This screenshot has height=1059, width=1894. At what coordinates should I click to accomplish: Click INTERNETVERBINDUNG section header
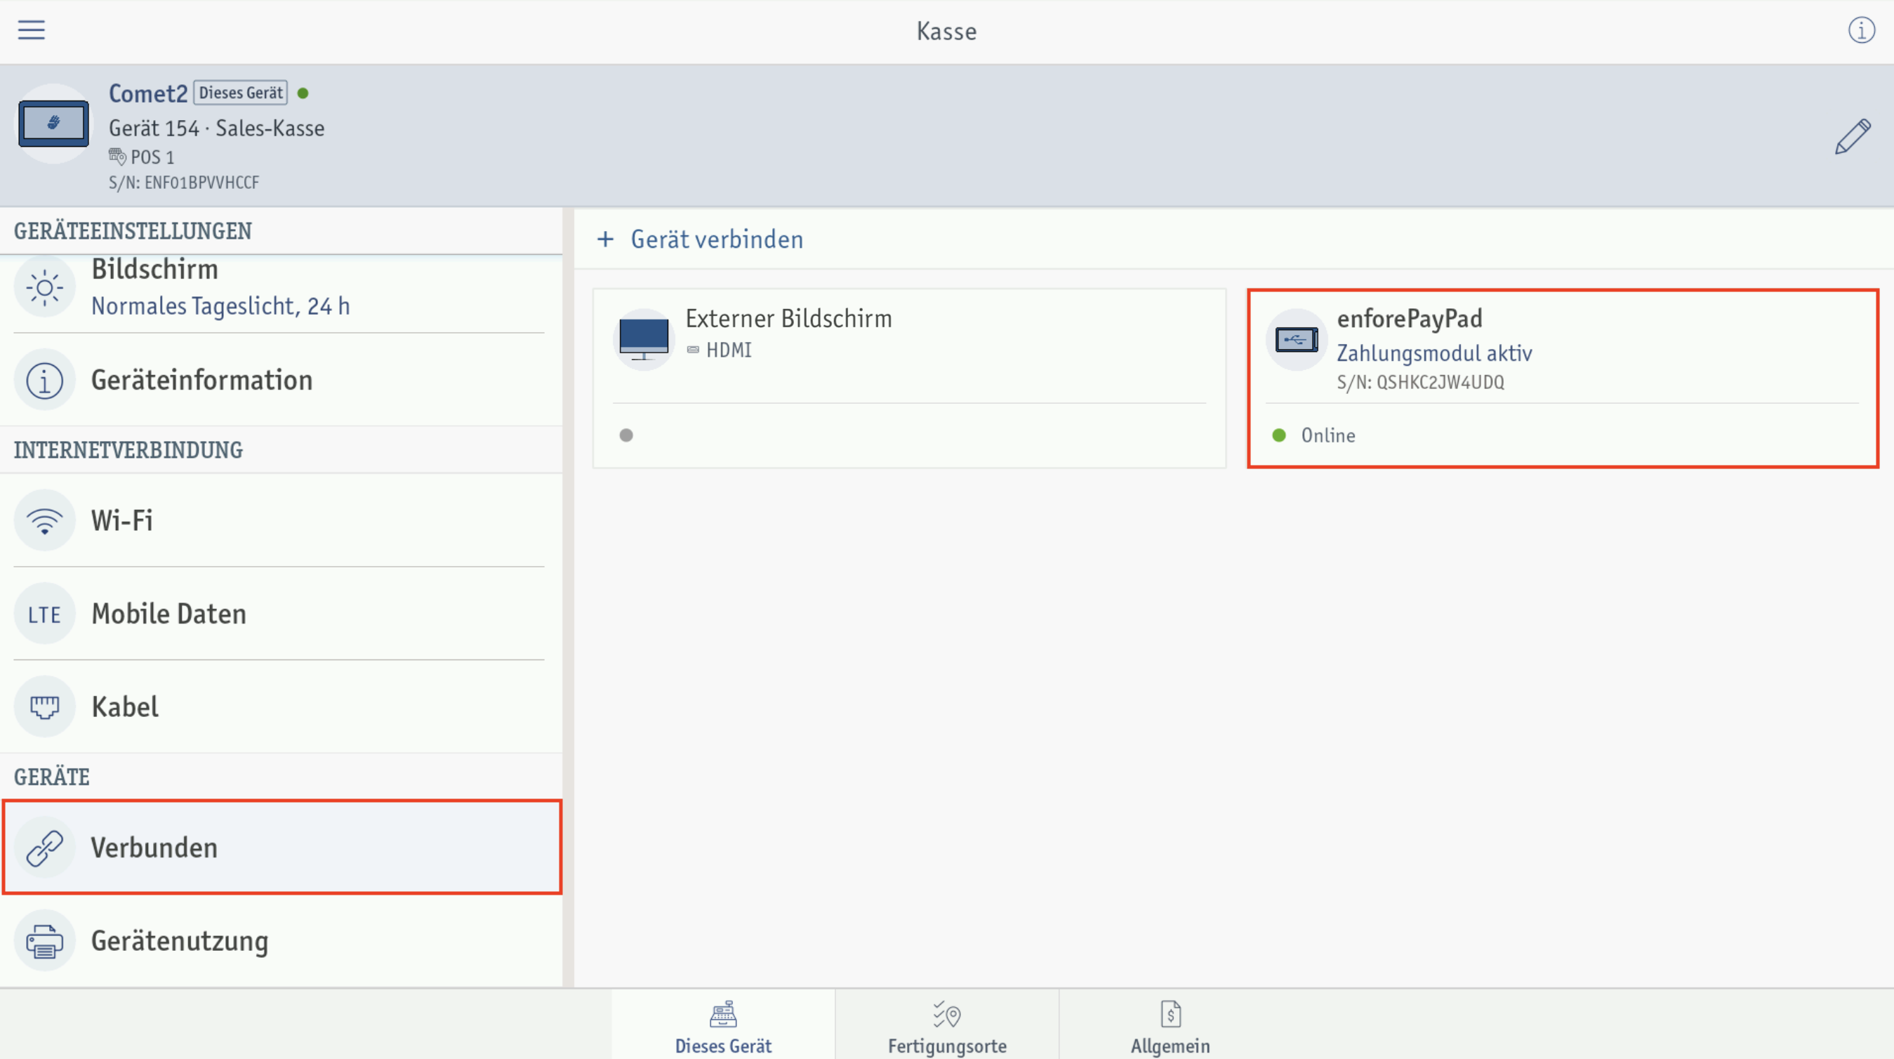coord(128,450)
